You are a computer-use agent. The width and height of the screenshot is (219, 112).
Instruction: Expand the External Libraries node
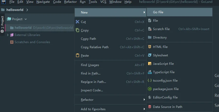click(x=8, y=35)
